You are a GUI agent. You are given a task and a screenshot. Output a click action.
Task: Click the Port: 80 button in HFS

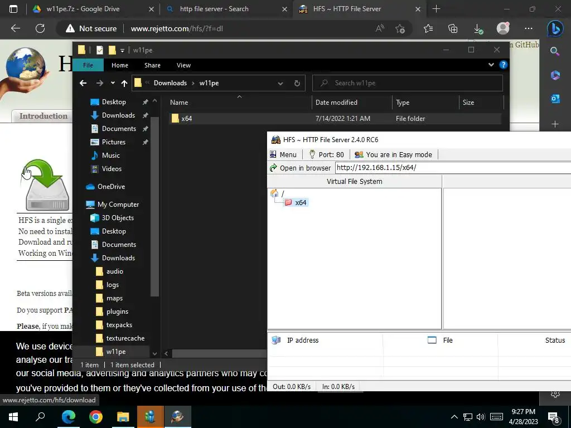coord(326,155)
